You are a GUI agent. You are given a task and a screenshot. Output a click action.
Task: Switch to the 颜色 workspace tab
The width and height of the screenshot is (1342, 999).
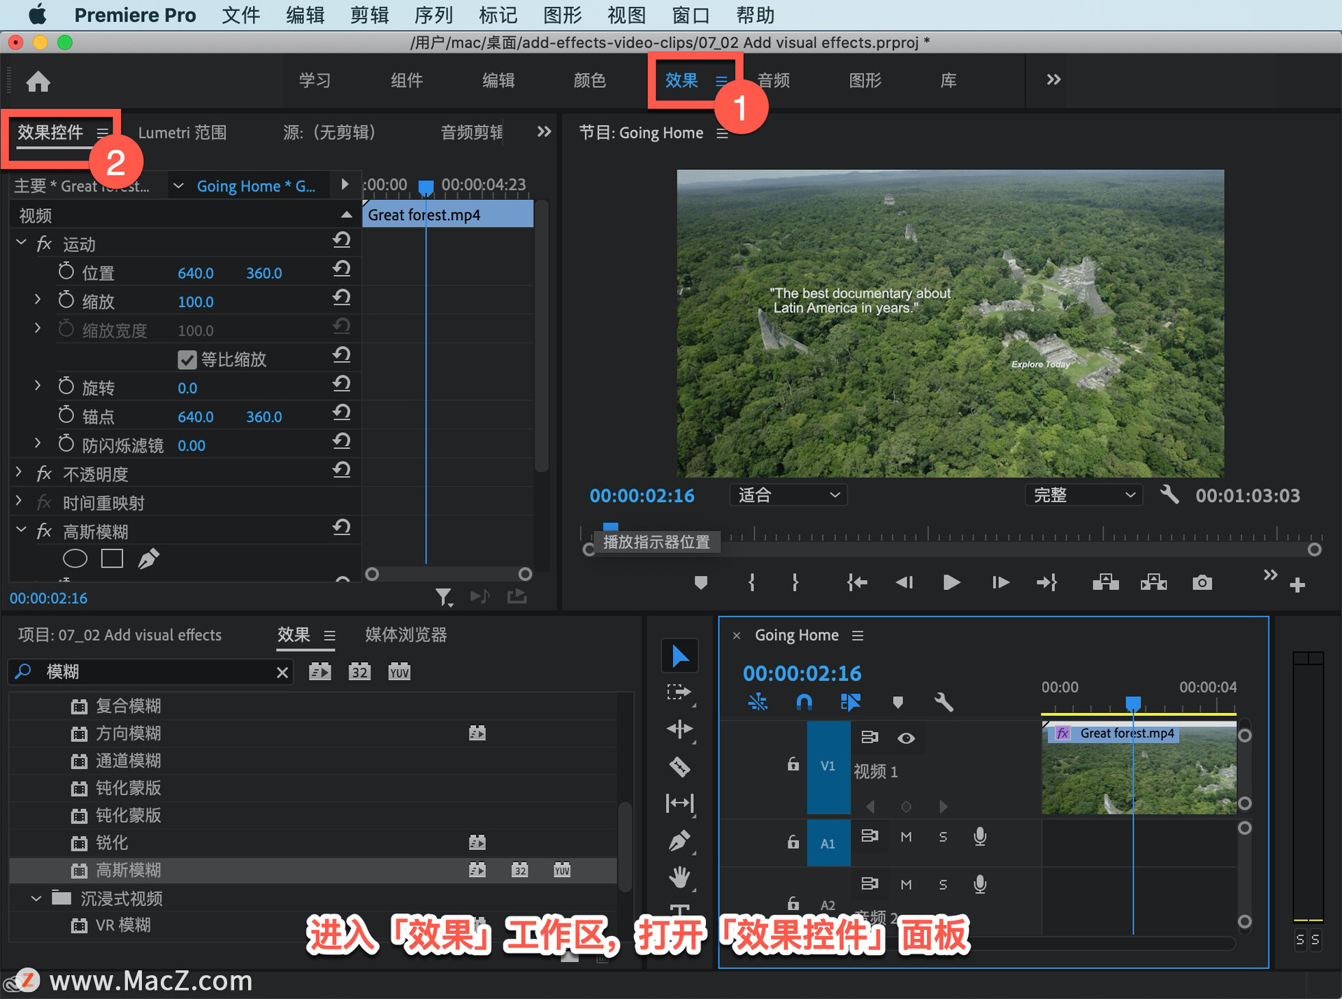(x=589, y=80)
